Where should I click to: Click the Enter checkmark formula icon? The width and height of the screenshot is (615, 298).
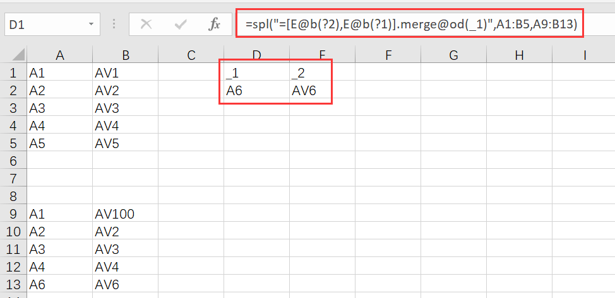181,25
